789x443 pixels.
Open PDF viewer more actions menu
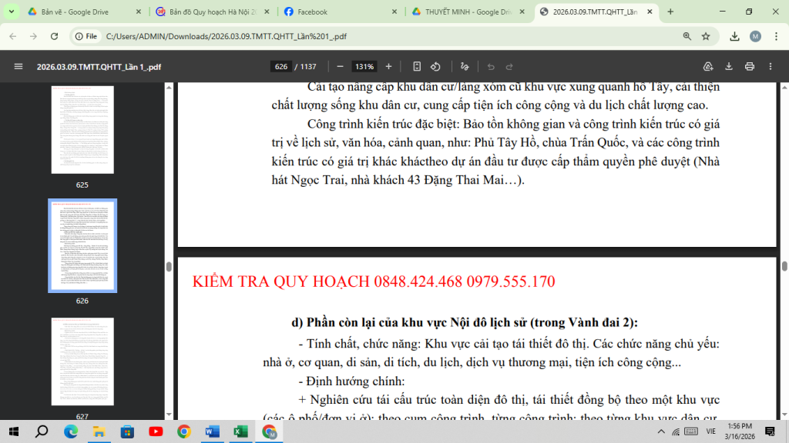771,66
